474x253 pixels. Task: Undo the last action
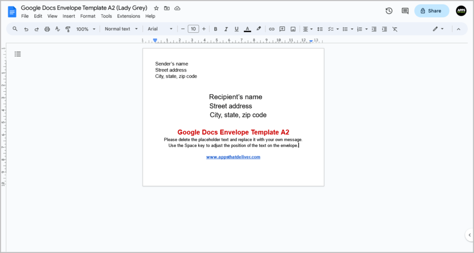coord(26,29)
